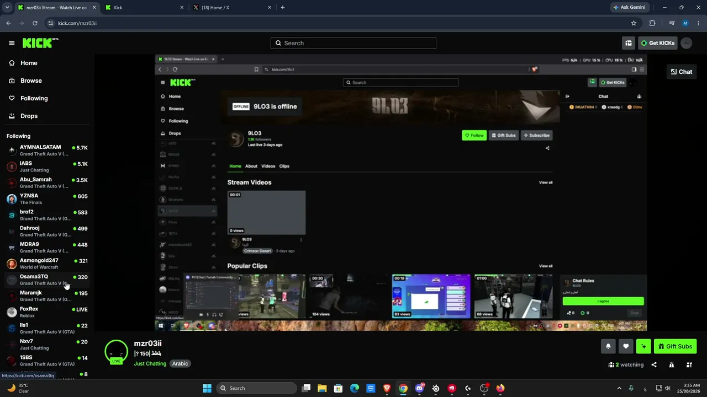The width and height of the screenshot is (707, 397).
Task: Open the Kick shop icon in header
Action: click(x=629, y=43)
